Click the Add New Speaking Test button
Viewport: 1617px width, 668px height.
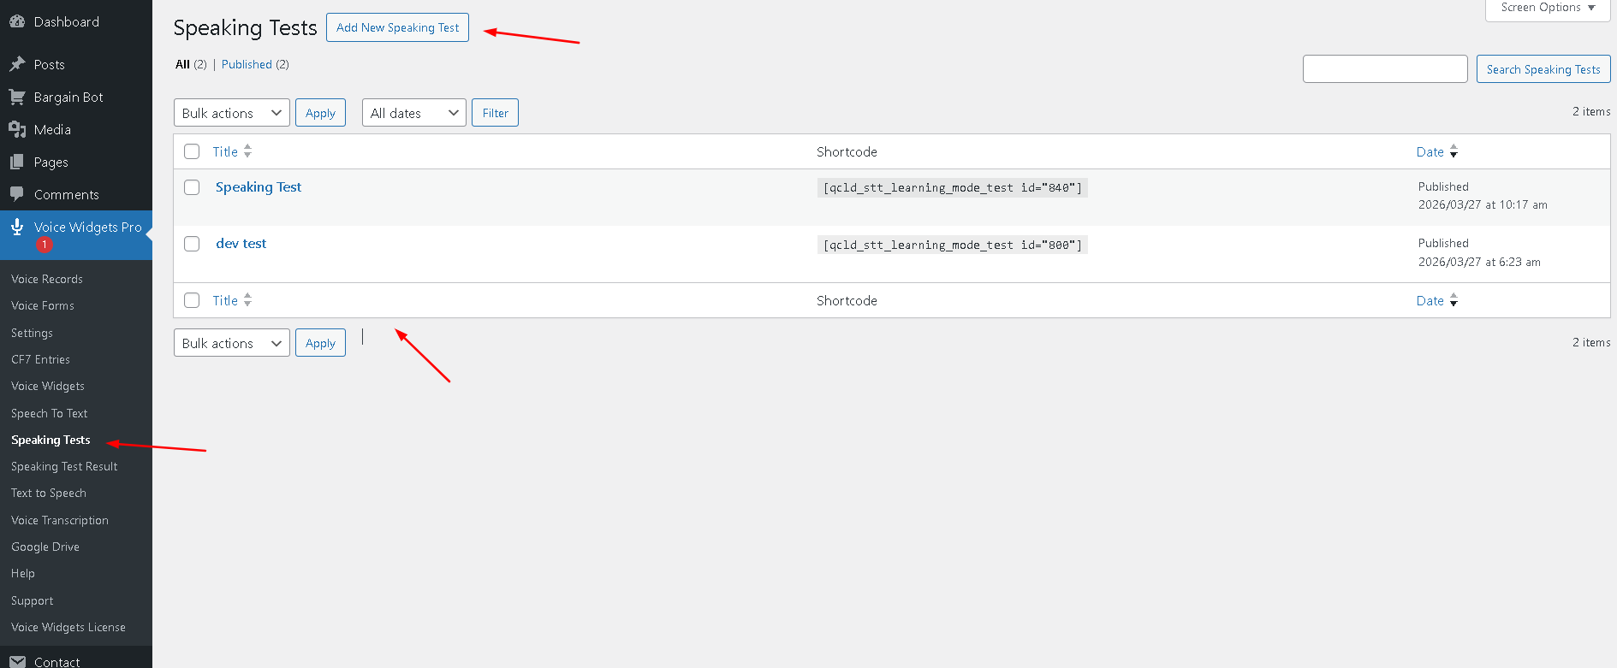click(397, 27)
